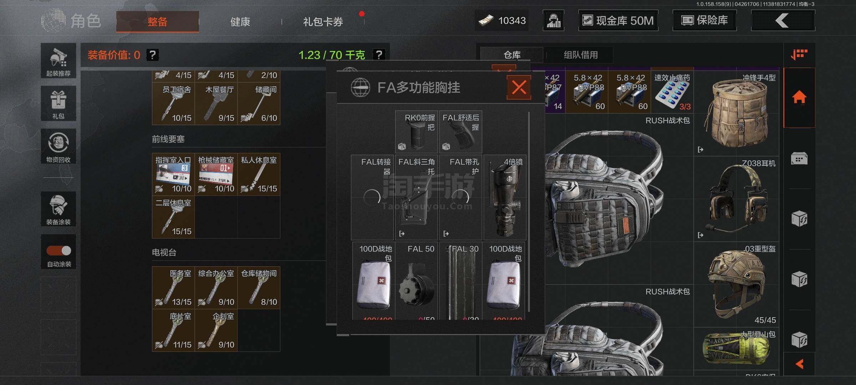Open the 现金库 50M button
The image size is (856, 385).
click(x=618, y=20)
